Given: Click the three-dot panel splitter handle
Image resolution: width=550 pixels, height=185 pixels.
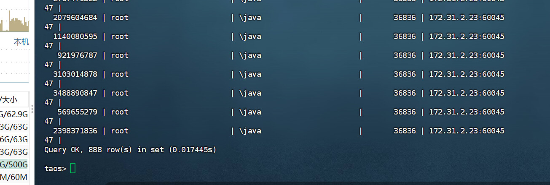Looking at the screenshot, I should point(32,109).
